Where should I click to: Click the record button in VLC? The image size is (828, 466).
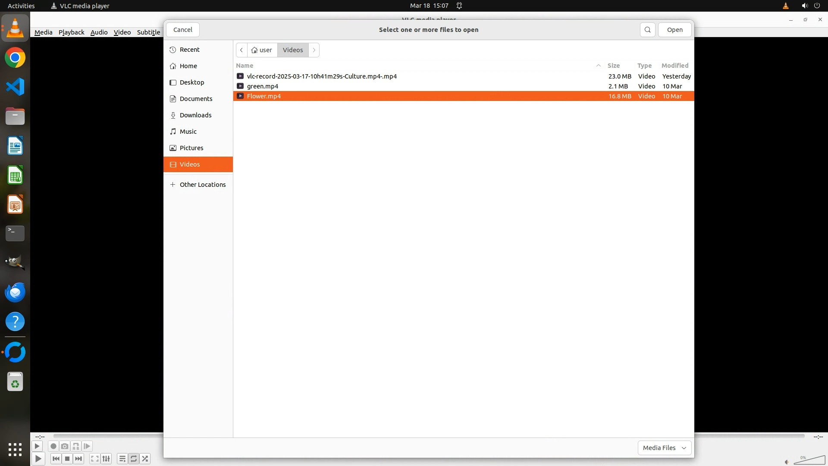(53, 446)
